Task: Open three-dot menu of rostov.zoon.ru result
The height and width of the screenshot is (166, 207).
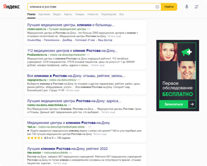Action: click(x=89, y=29)
